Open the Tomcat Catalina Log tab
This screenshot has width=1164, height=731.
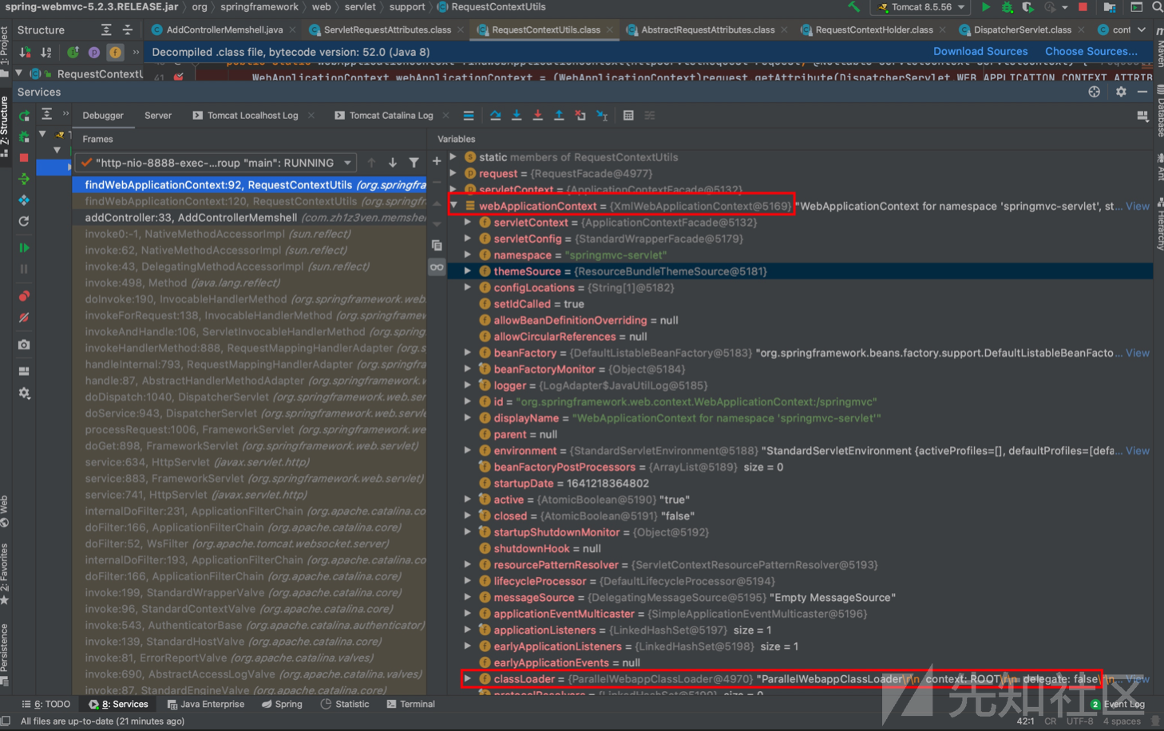pyautogui.click(x=383, y=116)
